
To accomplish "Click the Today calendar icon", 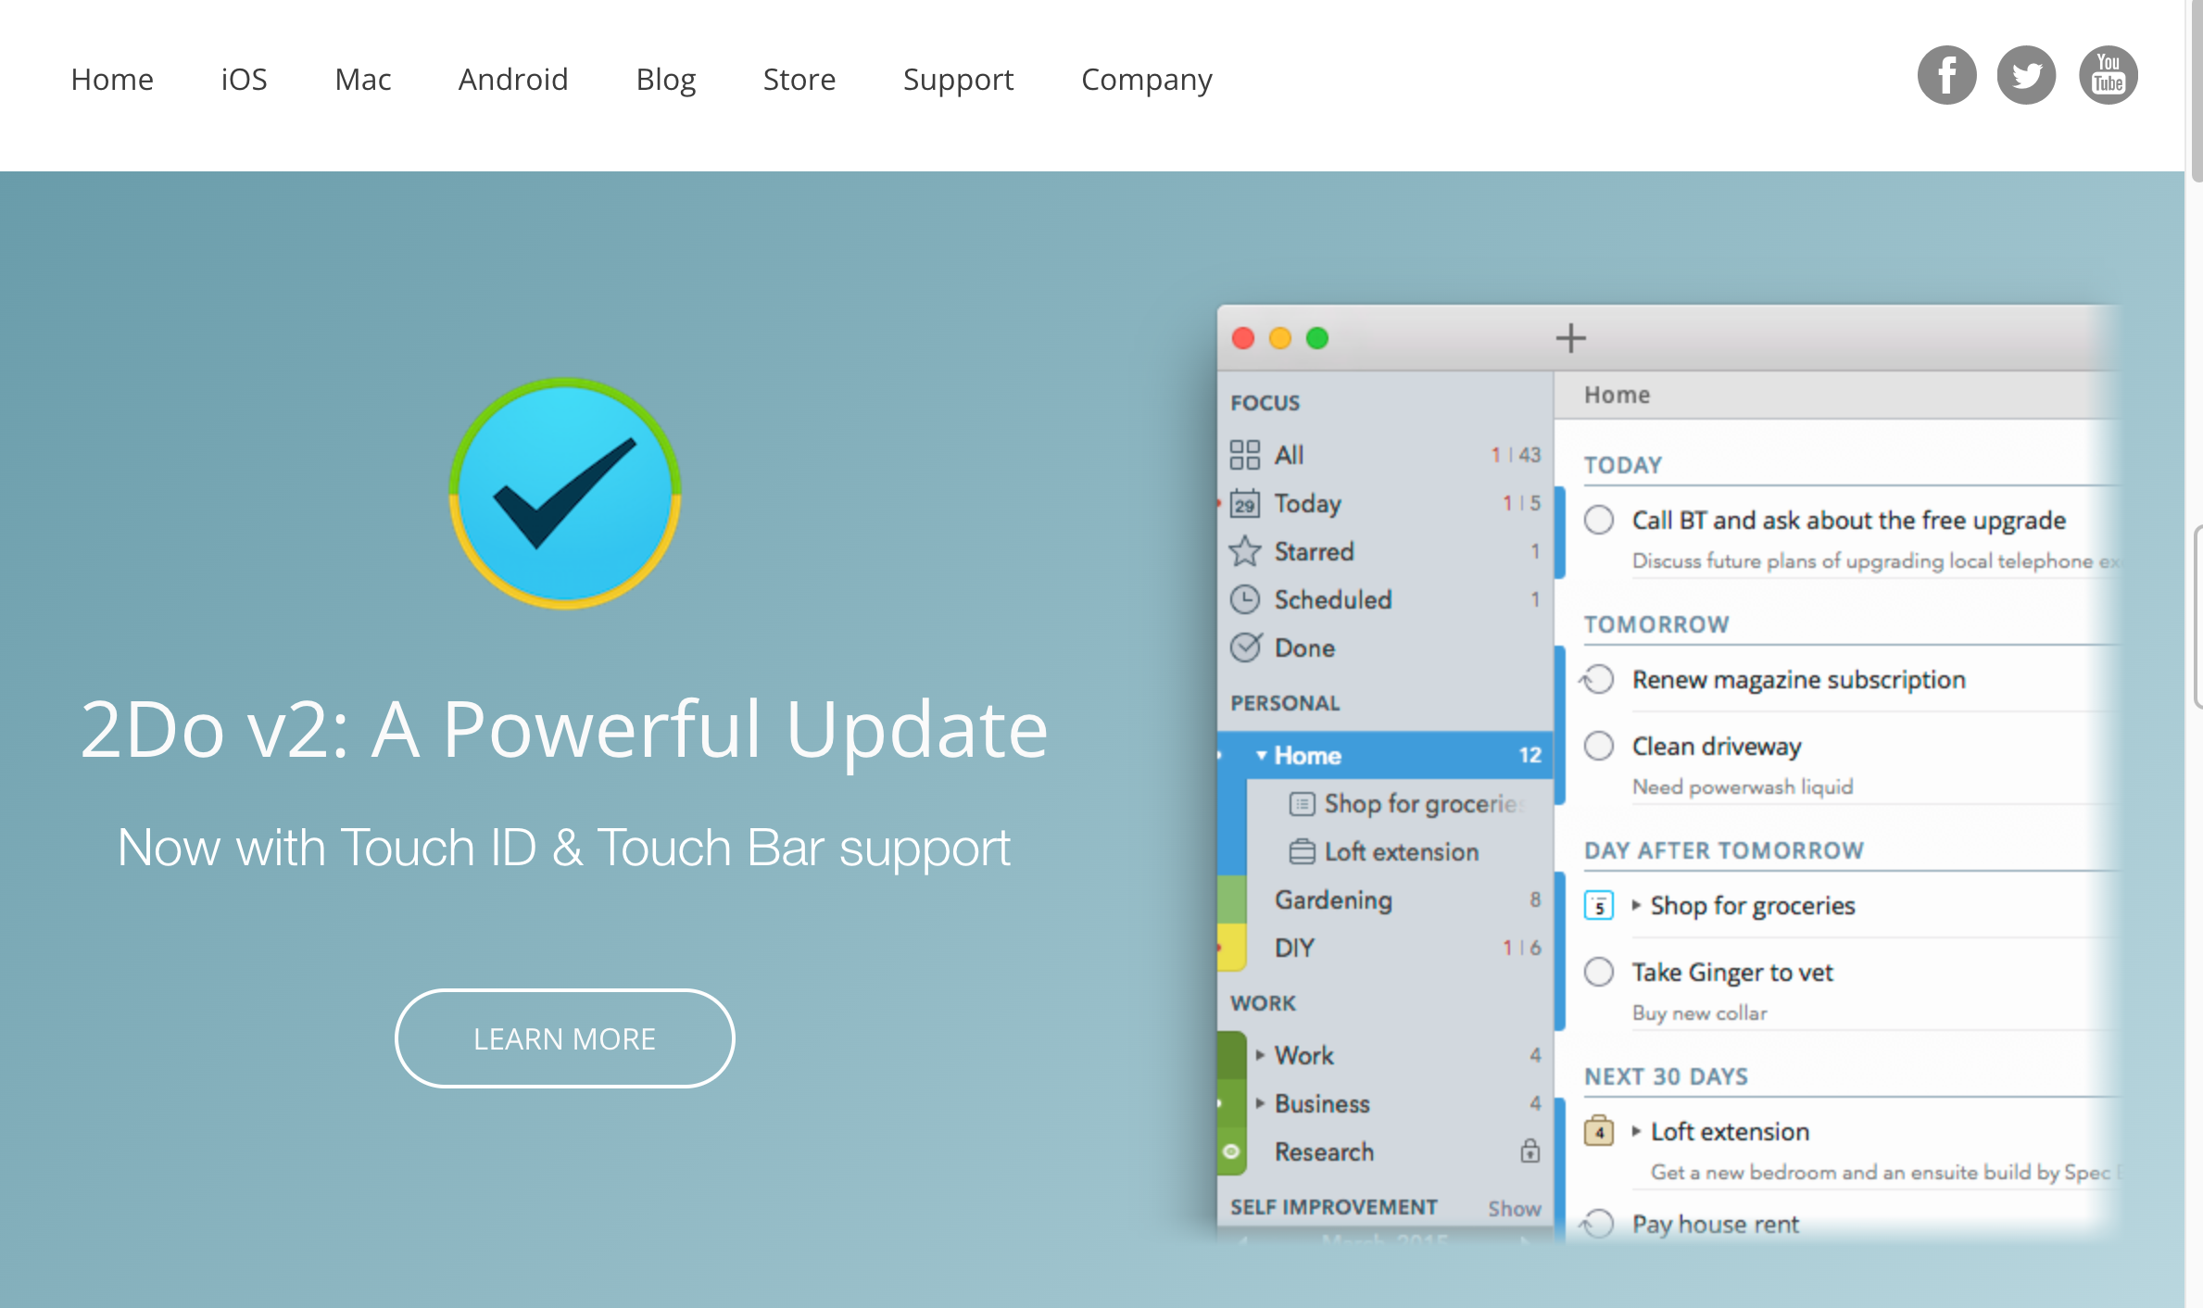I will point(1244,503).
